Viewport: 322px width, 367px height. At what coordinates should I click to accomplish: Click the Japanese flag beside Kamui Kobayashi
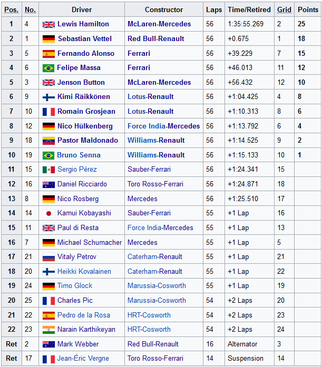pyautogui.click(x=48, y=213)
